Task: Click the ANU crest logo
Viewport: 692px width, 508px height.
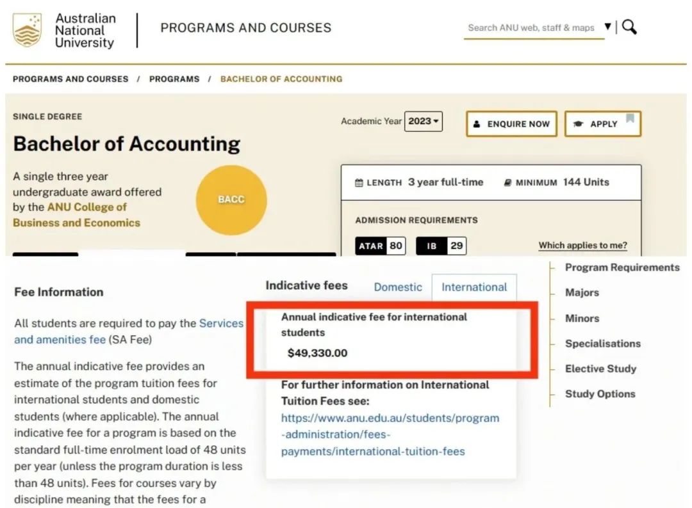Action: 27,29
